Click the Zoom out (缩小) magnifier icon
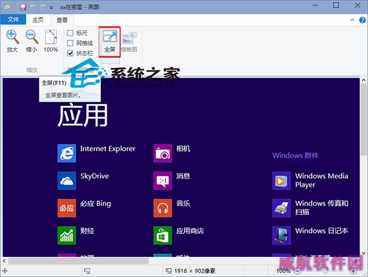This screenshot has width=368, height=277. pyautogui.click(x=32, y=37)
